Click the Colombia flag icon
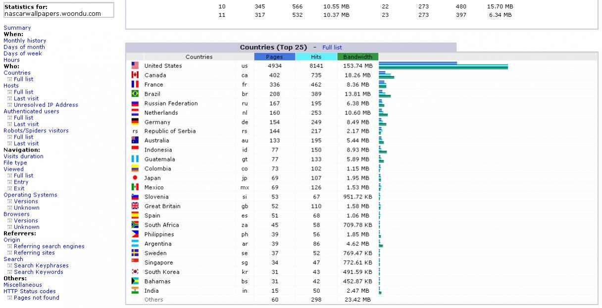Image resolution: width=602 pixels, height=308 pixels. 135,168
